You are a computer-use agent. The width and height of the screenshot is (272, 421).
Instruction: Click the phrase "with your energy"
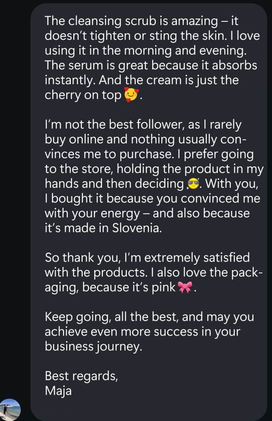(91, 213)
